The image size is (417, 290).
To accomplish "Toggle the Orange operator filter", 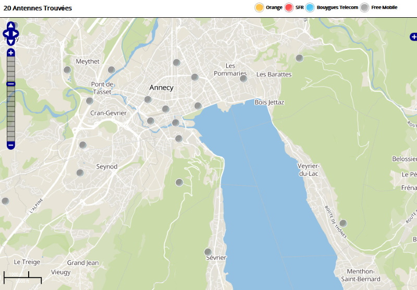I will [x=259, y=7].
